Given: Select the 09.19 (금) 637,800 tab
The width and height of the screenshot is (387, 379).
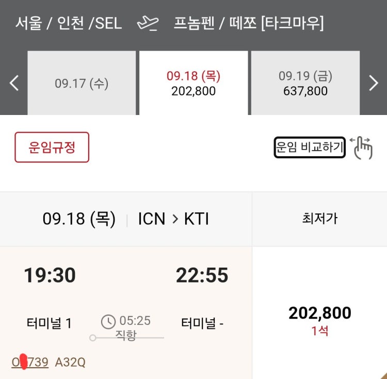Looking at the screenshot, I should (305, 83).
